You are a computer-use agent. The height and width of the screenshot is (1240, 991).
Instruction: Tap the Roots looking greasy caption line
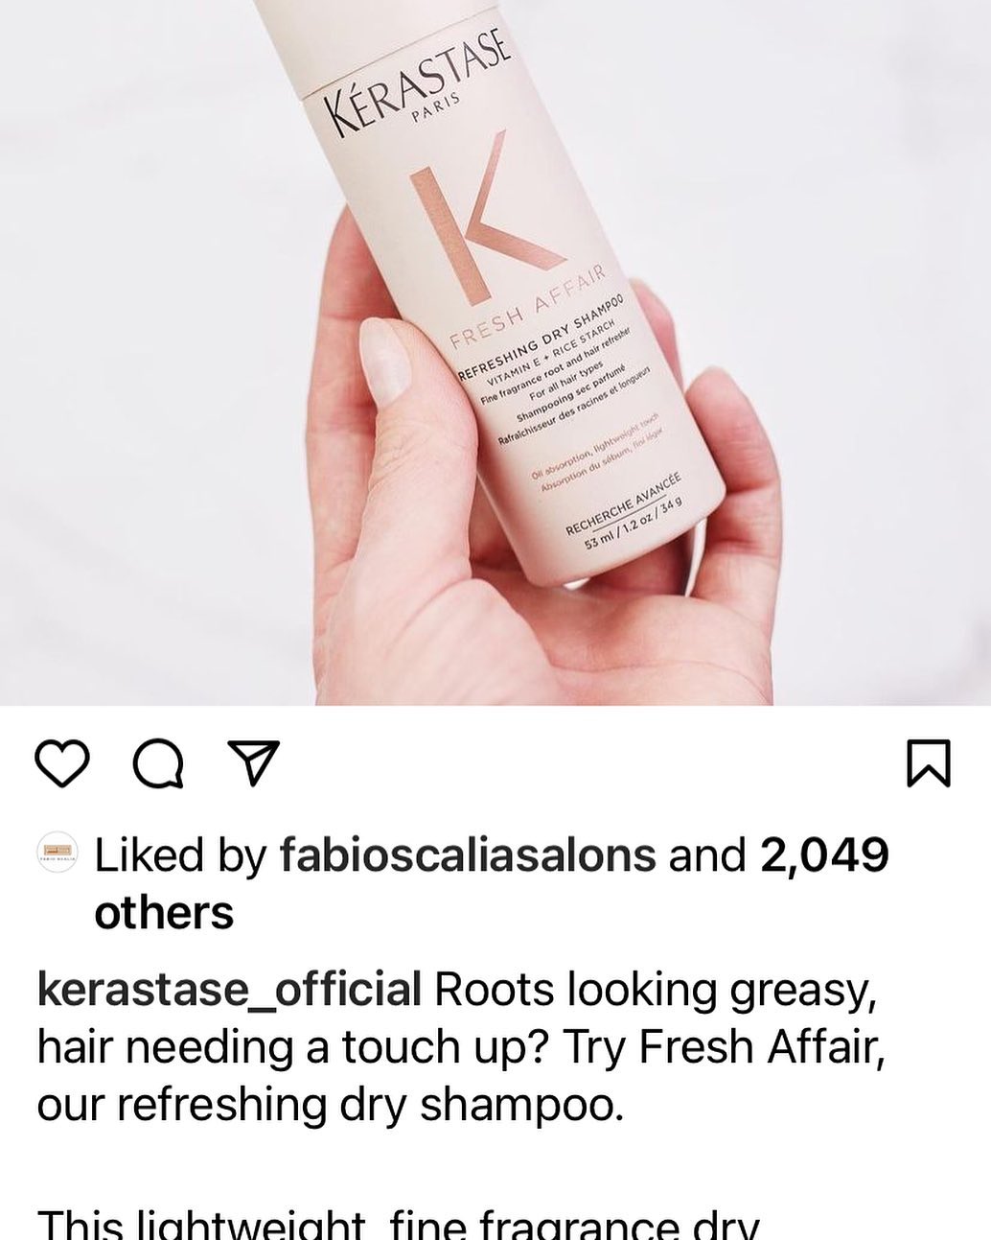coord(656,990)
